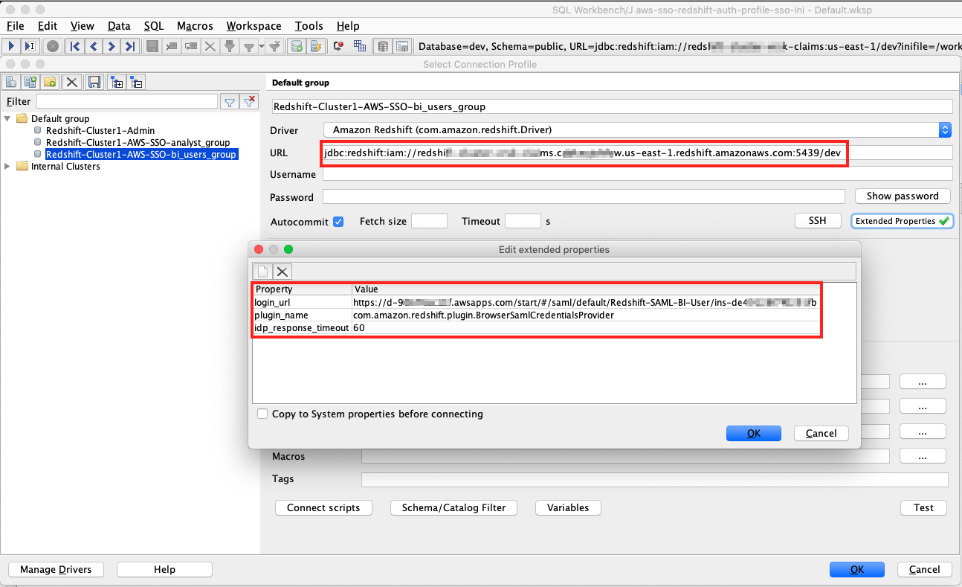Click the ignore errors icon in main toolbar

(338, 46)
